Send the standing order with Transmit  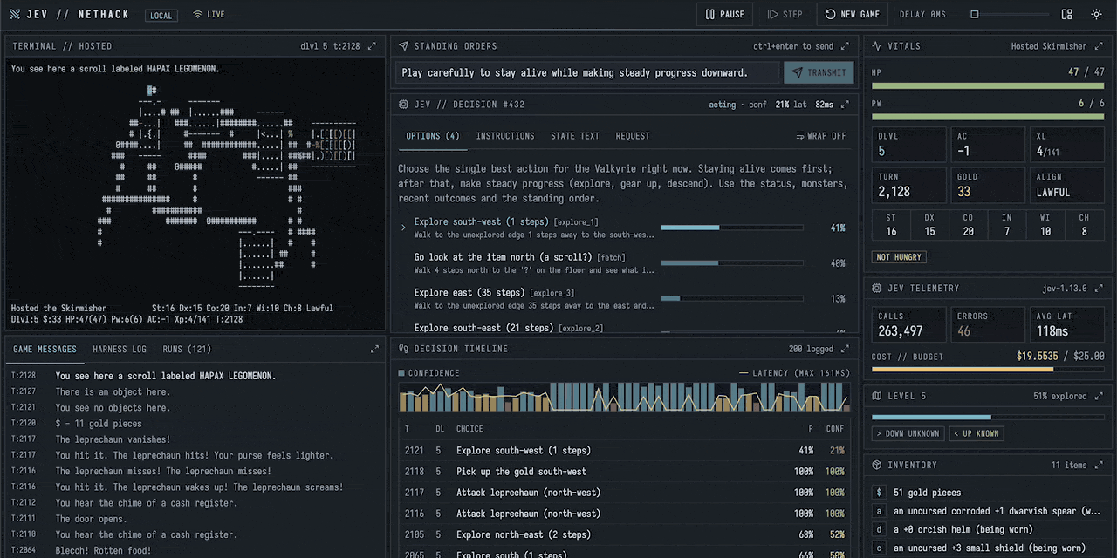(819, 72)
